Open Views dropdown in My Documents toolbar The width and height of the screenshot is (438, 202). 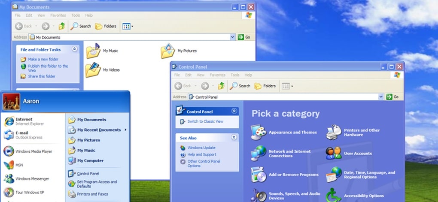(128, 26)
